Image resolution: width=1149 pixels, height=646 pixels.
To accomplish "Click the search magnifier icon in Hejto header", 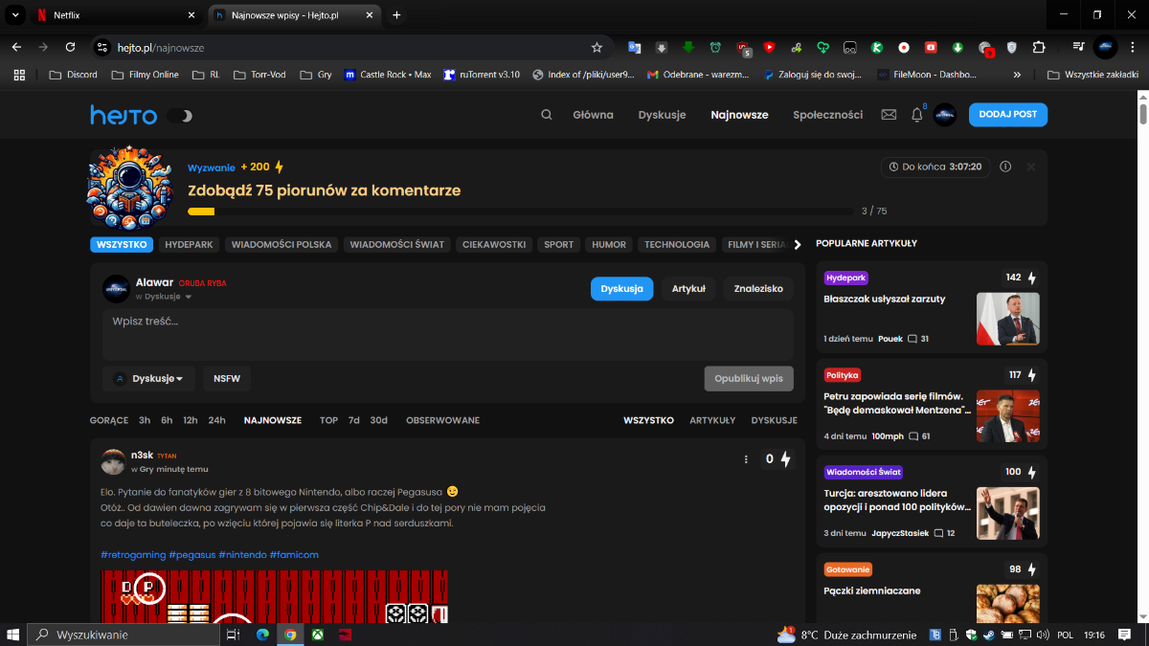I will click(546, 115).
